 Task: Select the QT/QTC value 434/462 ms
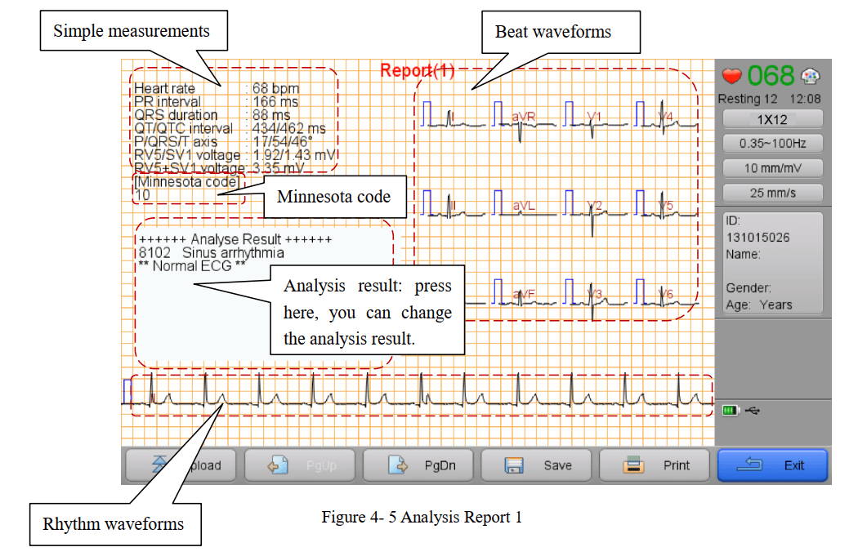tap(288, 128)
